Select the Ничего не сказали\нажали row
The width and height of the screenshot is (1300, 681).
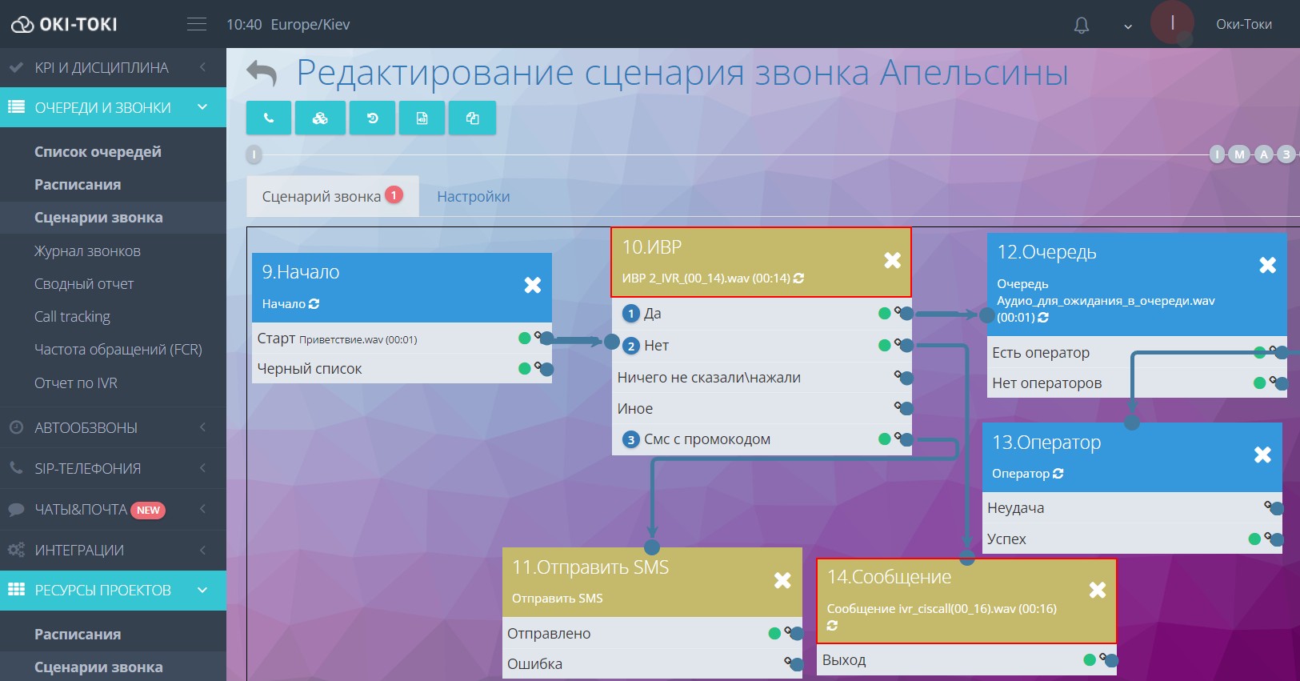pyautogui.click(x=762, y=377)
